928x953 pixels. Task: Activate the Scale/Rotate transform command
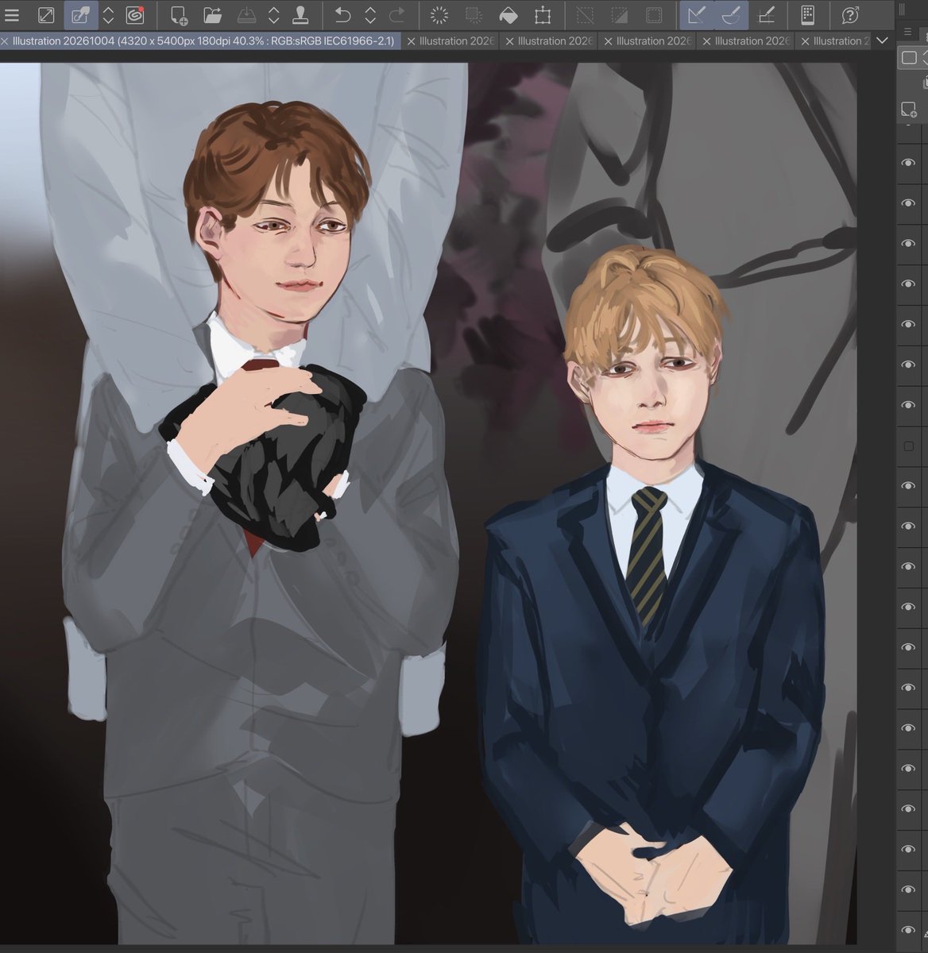click(543, 15)
